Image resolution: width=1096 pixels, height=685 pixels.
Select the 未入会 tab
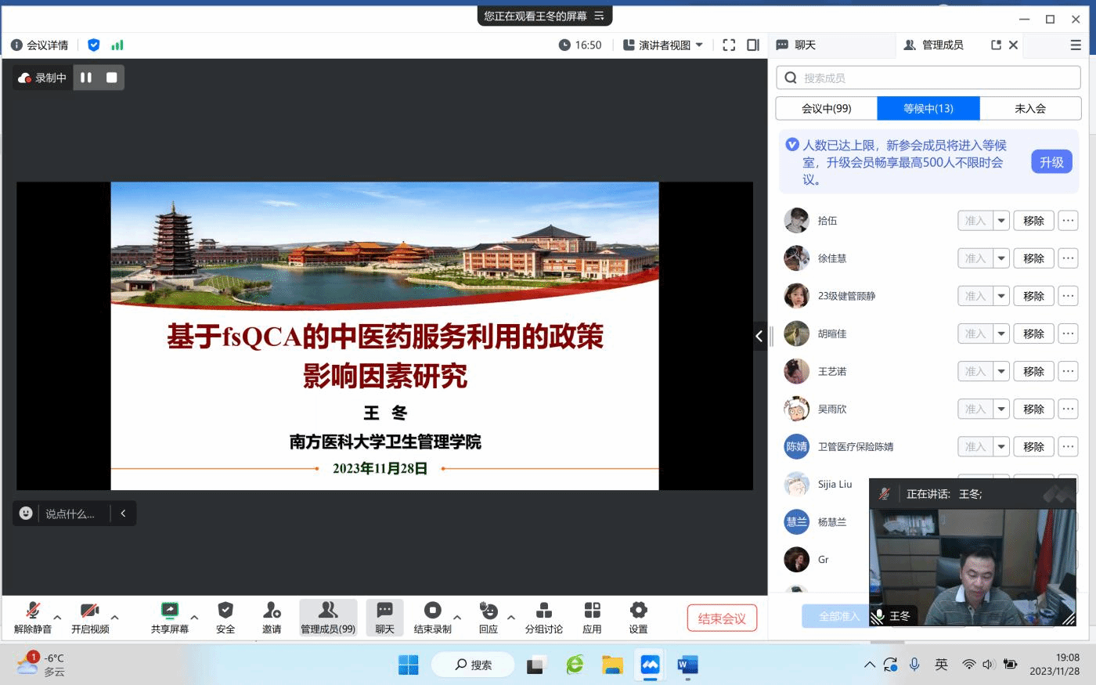(x=1029, y=109)
